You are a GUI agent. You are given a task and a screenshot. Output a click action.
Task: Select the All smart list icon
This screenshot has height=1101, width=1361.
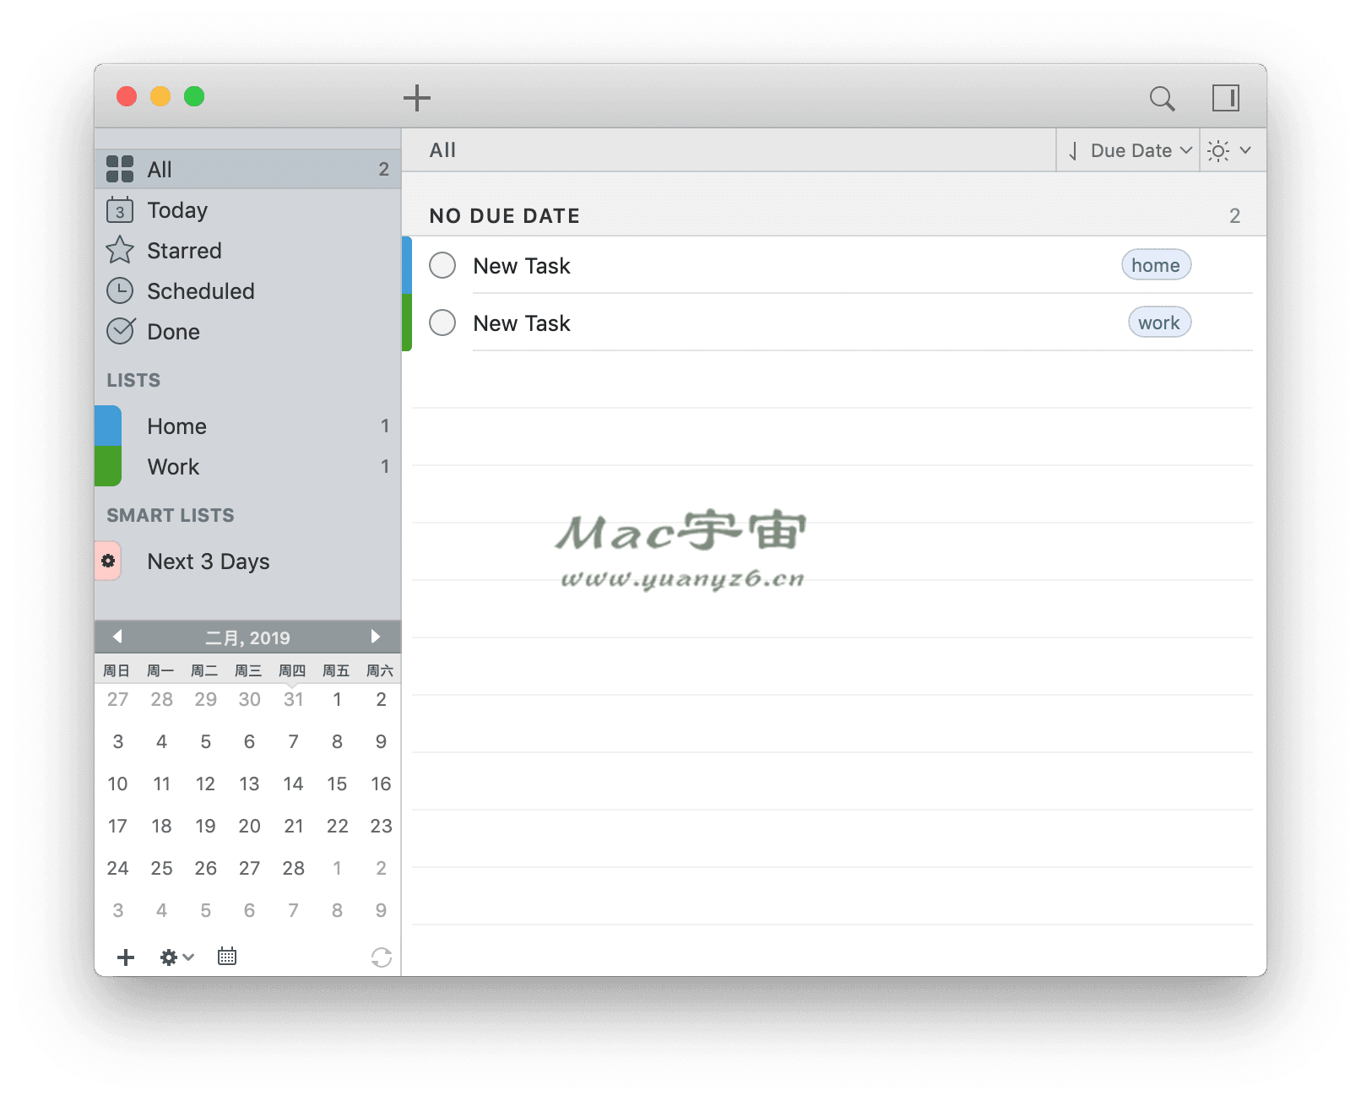(121, 169)
